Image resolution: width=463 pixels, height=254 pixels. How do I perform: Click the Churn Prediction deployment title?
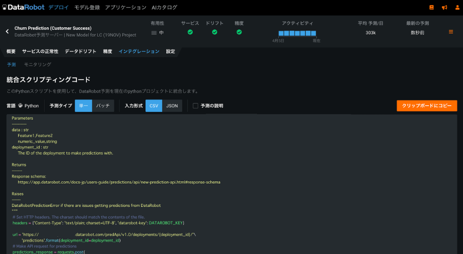tap(53, 28)
